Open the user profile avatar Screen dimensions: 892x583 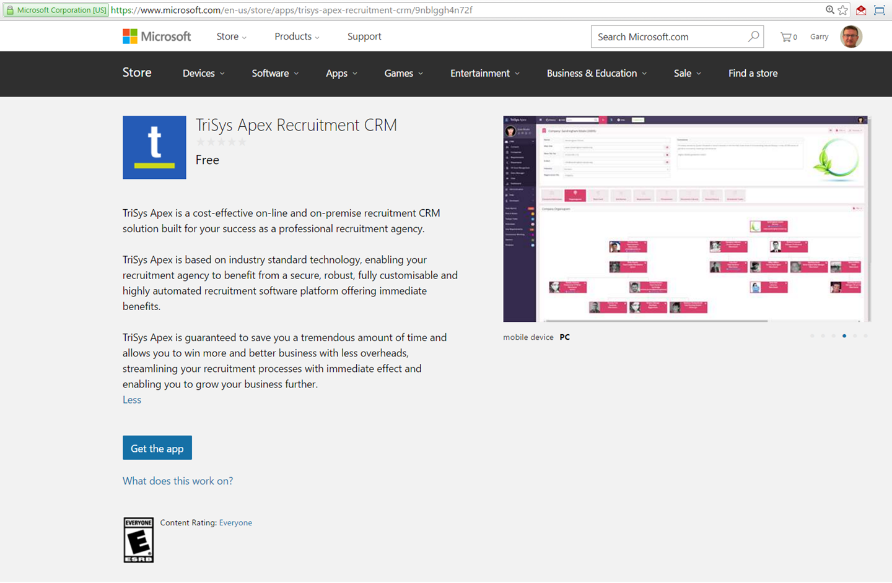(x=851, y=37)
